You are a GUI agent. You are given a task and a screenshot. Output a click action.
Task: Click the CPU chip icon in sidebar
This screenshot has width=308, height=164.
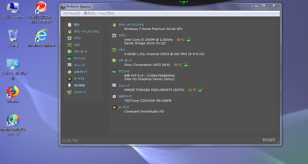[69, 38]
